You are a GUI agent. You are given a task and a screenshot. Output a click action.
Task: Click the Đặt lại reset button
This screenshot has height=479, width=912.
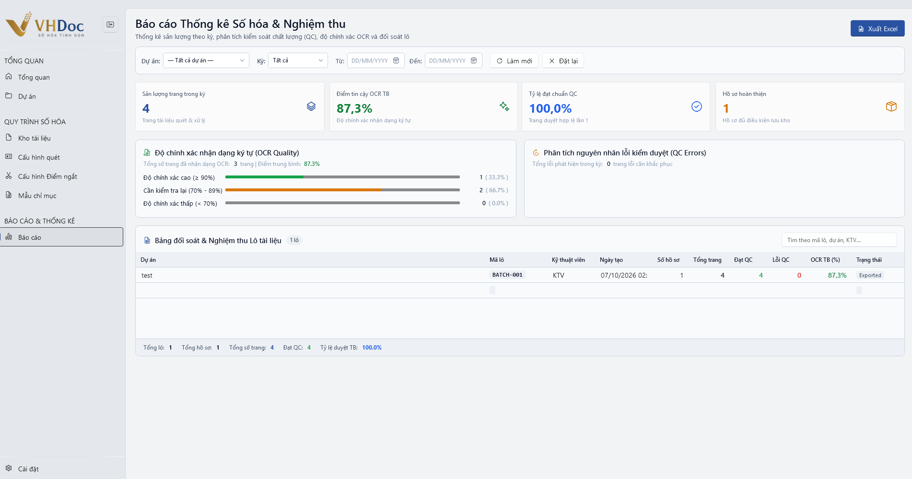(x=563, y=61)
